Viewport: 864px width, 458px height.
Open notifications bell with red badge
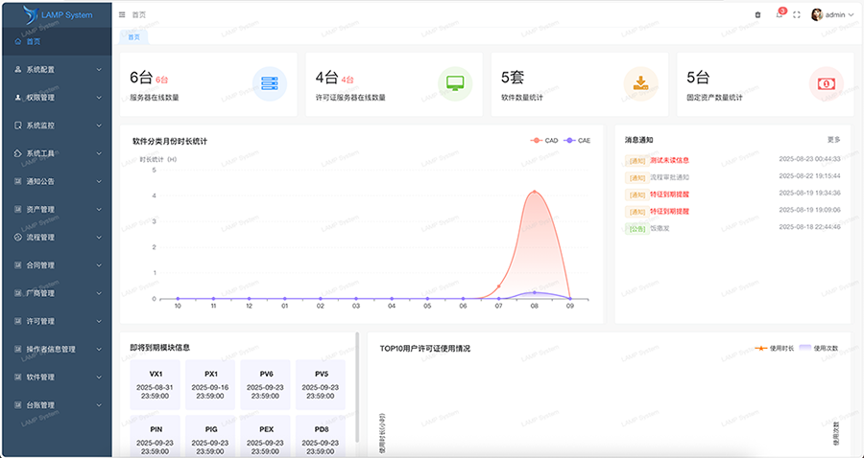tap(780, 13)
